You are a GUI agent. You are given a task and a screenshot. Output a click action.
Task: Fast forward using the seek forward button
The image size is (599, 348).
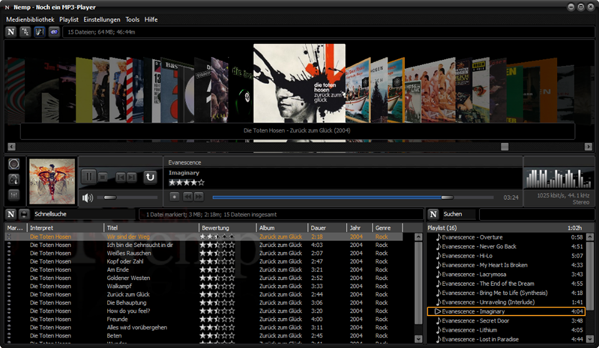[198, 196]
